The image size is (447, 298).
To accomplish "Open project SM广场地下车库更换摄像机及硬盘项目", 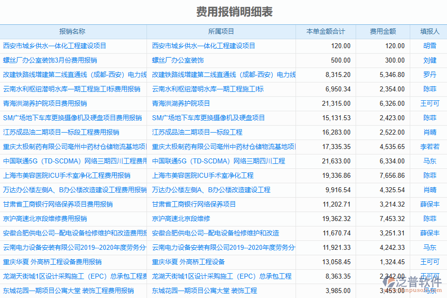I will coord(209,118).
